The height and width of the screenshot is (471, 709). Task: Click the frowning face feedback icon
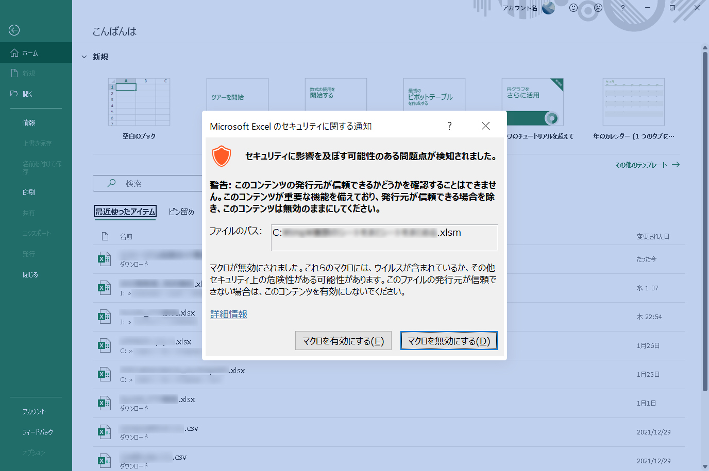click(598, 8)
